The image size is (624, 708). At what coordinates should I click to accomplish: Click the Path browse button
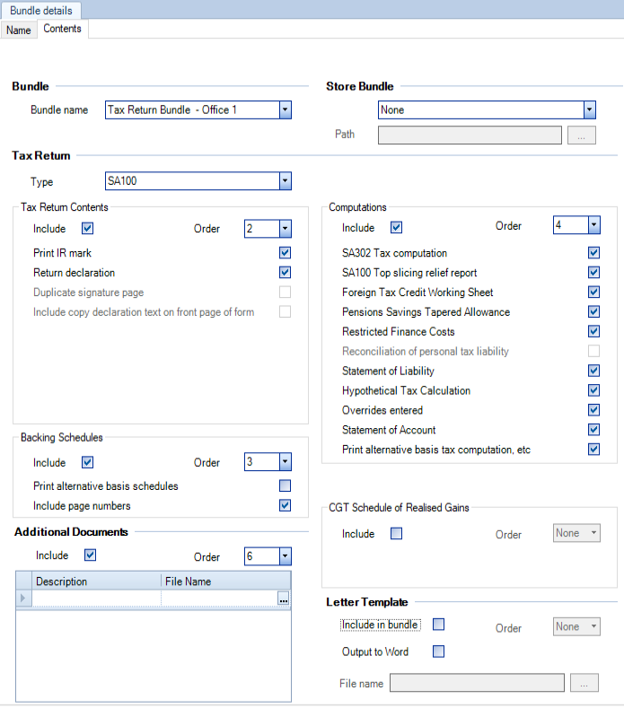[x=582, y=135]
